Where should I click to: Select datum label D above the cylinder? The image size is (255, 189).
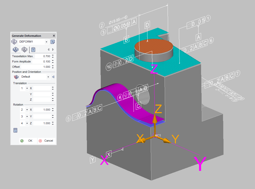147,25
